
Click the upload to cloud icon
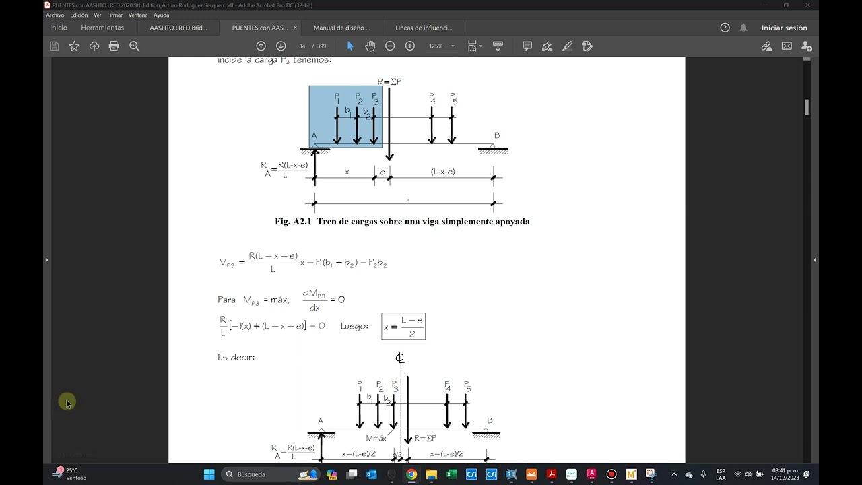(94, 46)
